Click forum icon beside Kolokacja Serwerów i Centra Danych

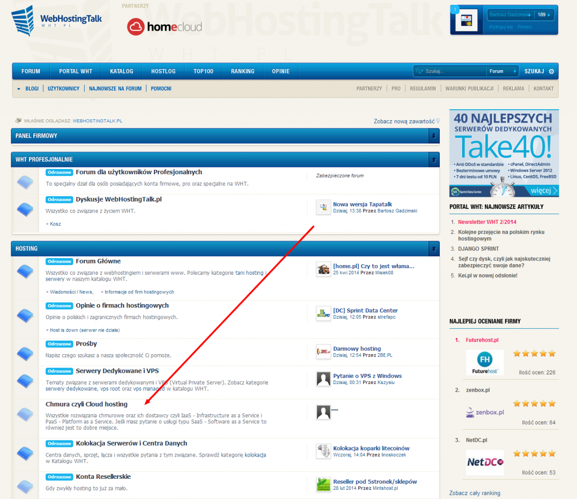(x=25, y=453)
